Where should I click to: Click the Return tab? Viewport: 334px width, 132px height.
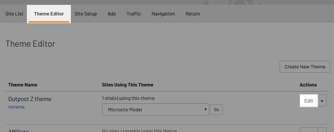point(193,14)
